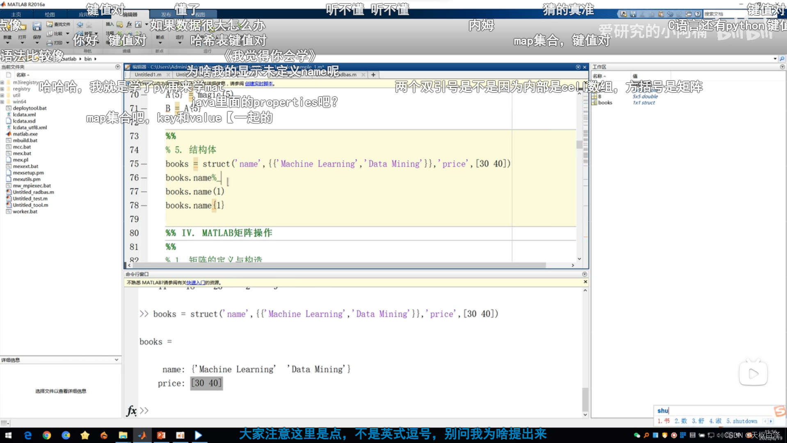Image resolution: width=787 pixels, height=443 pixels.
Task: Open Windows Start menu
Action: point(8,435)
